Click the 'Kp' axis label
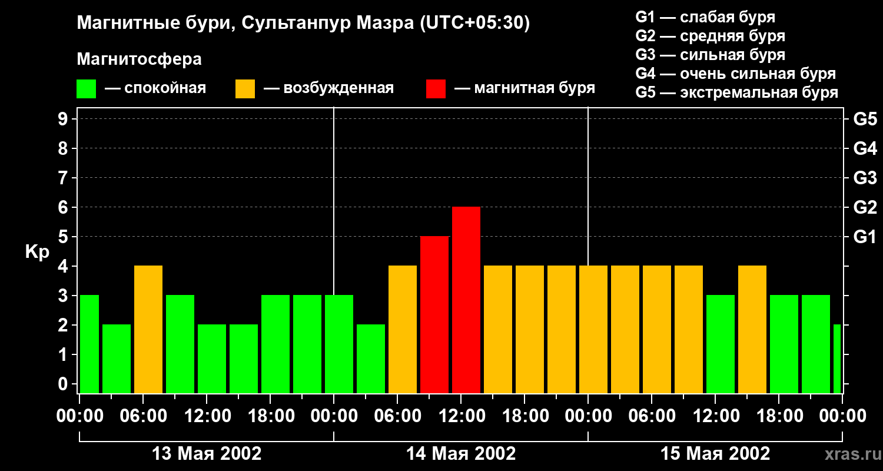Image resolution: width=883 pixels, height=471 pixels. point(37,252)
